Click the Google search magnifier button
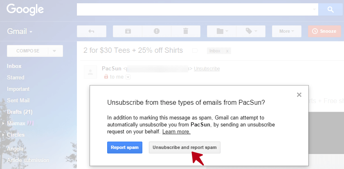The height and width of the screenshot is (169, 344). pyautogui.click(x=331, y=9)
